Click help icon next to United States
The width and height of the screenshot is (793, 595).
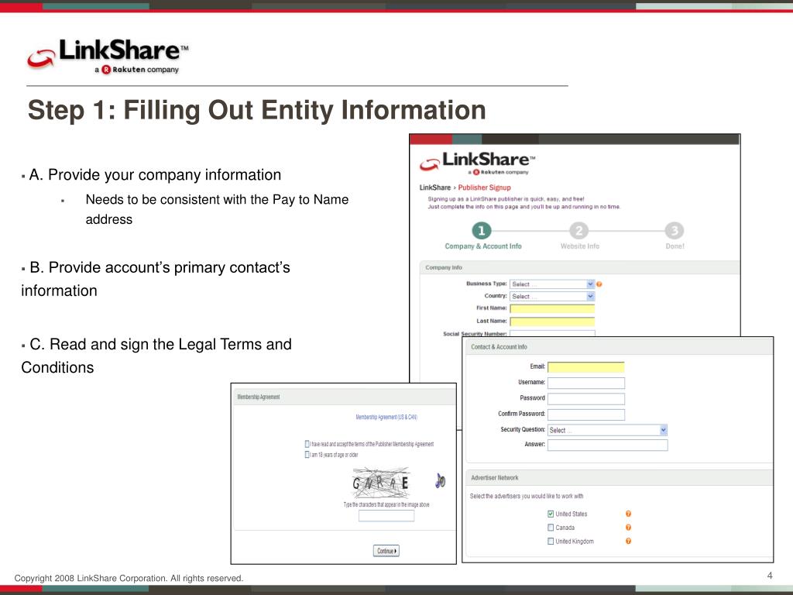tap(628, 514)
